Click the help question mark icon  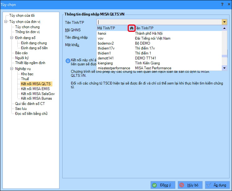coord(222,4)
